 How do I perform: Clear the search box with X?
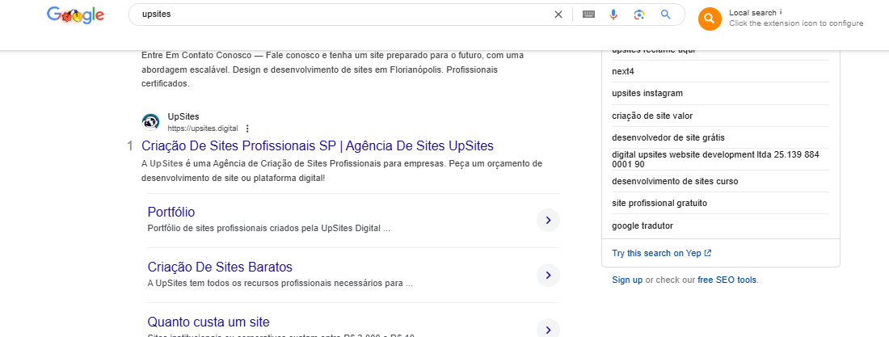[x=558, y=15]
